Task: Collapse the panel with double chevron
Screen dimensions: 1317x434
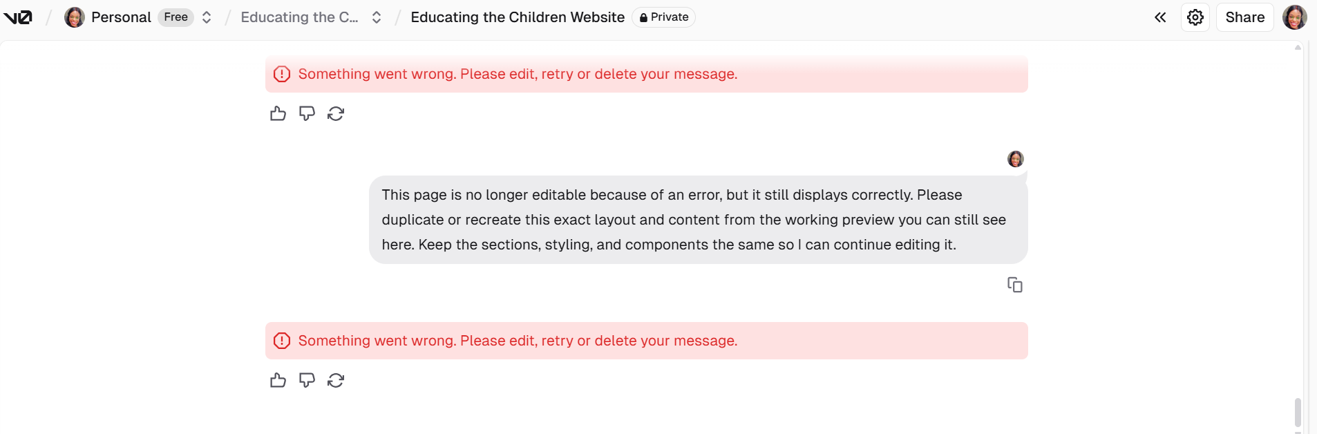Action: pyautogui.click(x=1160, y=17)
